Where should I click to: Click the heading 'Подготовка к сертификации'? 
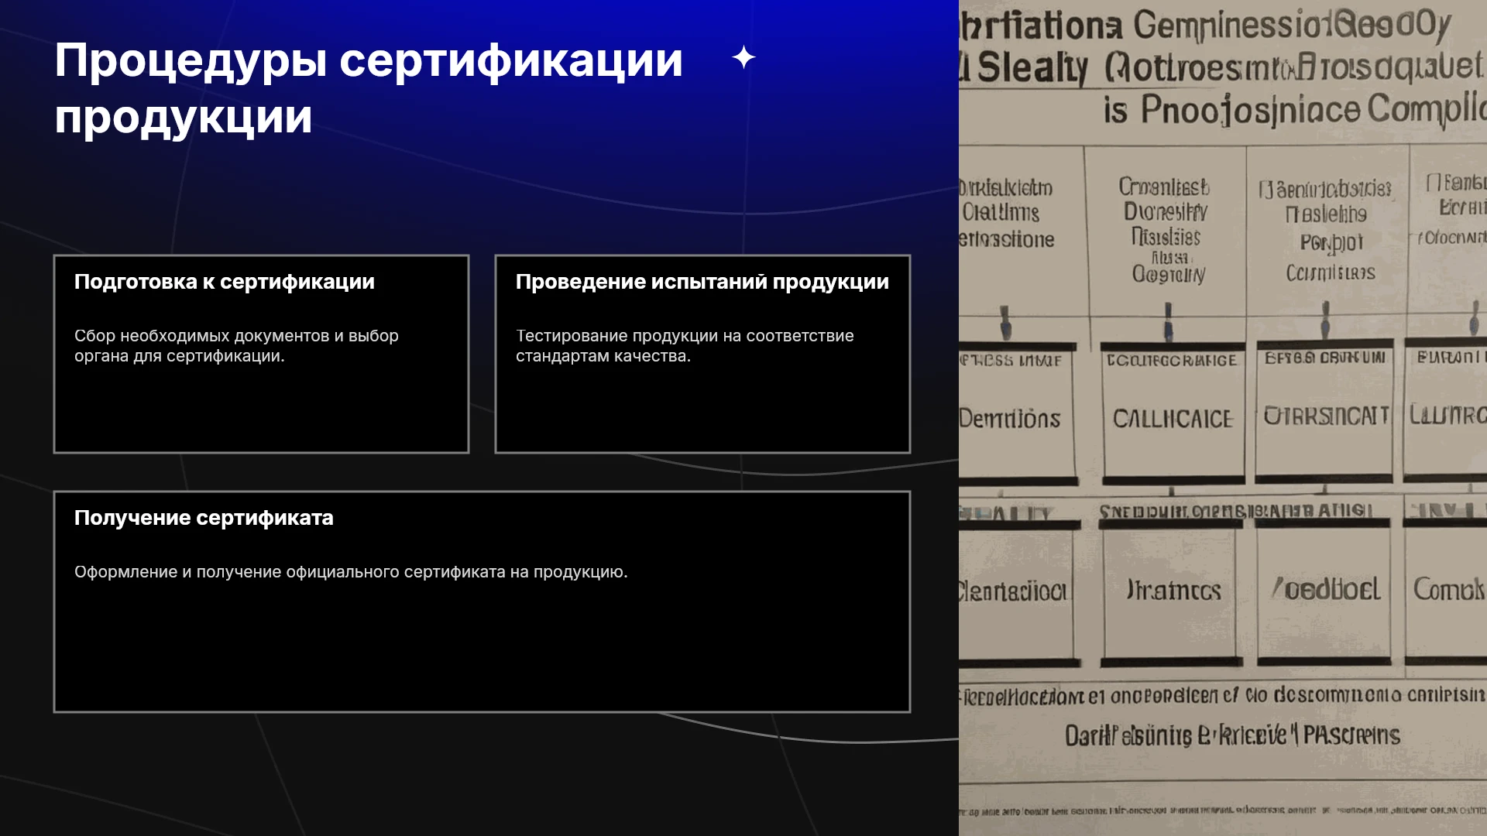pyautogui.click(x=225, y=282)
